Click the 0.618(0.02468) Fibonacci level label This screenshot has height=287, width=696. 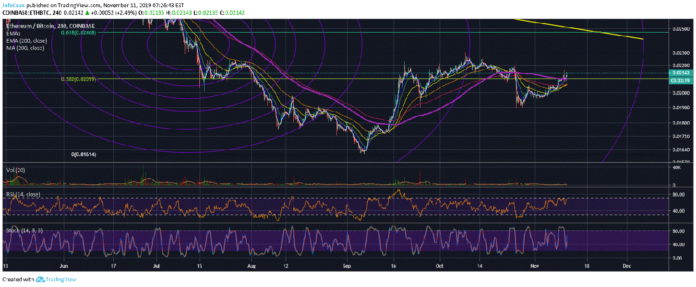tap(79, 33)
